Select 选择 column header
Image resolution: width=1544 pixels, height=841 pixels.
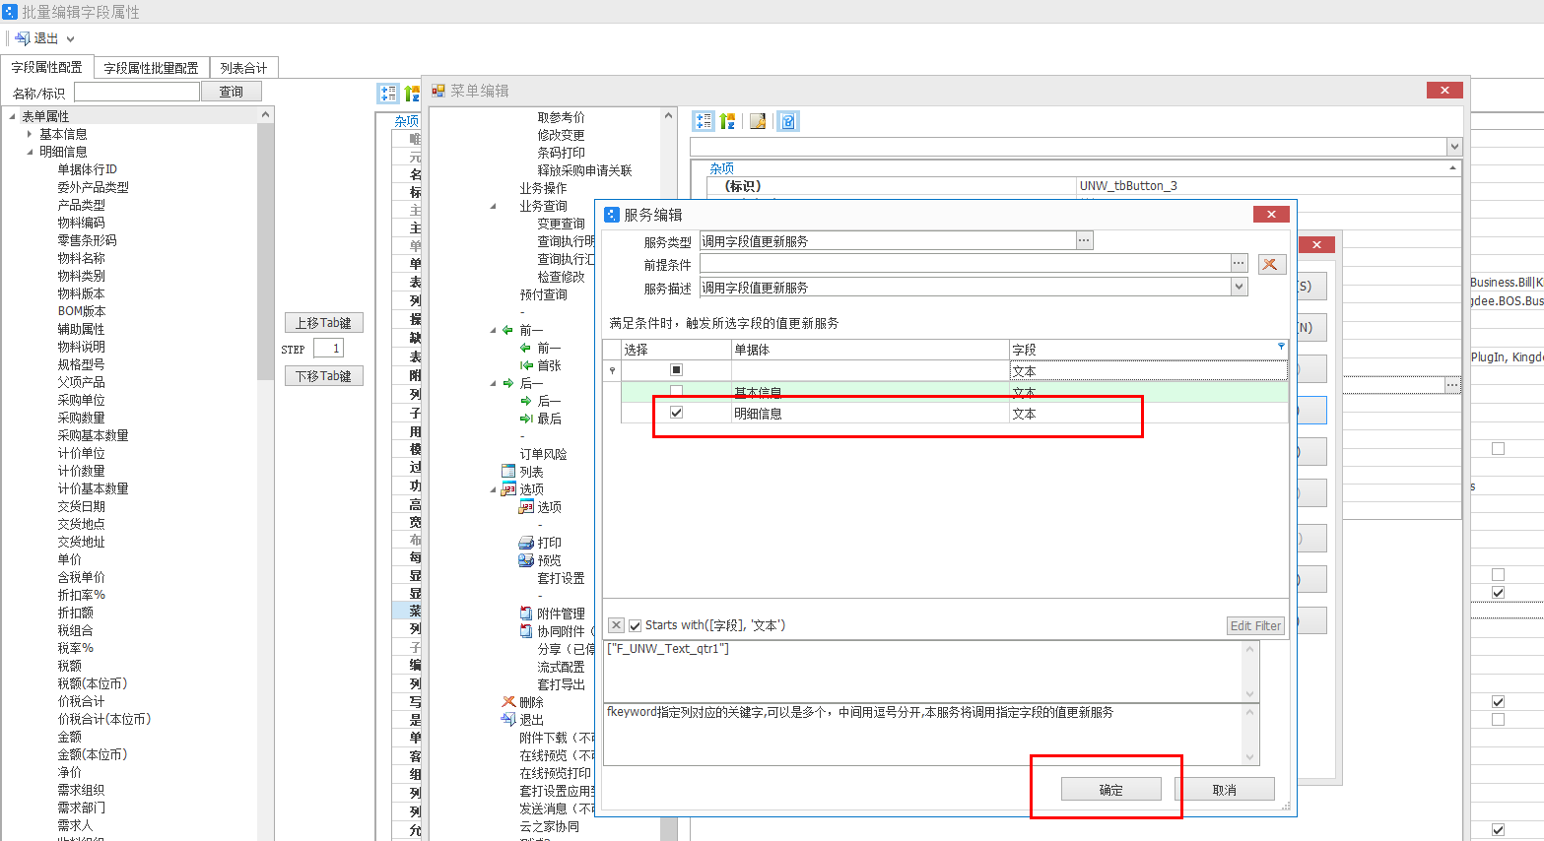pos(676,350)
